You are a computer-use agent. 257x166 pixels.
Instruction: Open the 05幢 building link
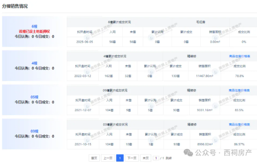34,97
